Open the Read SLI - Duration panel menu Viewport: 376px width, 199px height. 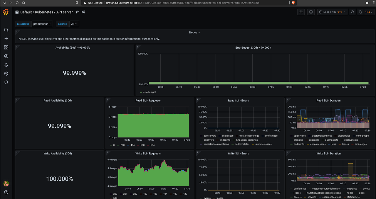[x=329, y=101]
